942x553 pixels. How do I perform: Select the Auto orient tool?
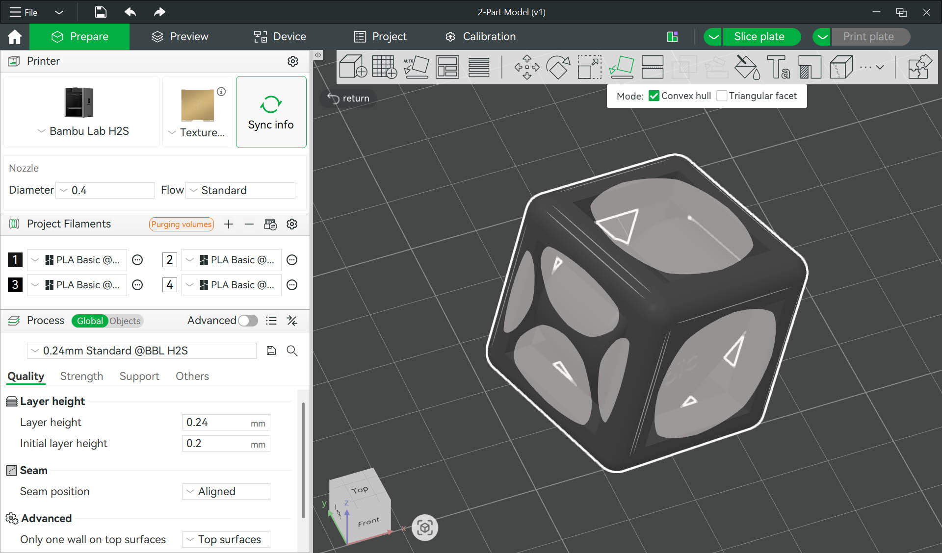[416, 67]
